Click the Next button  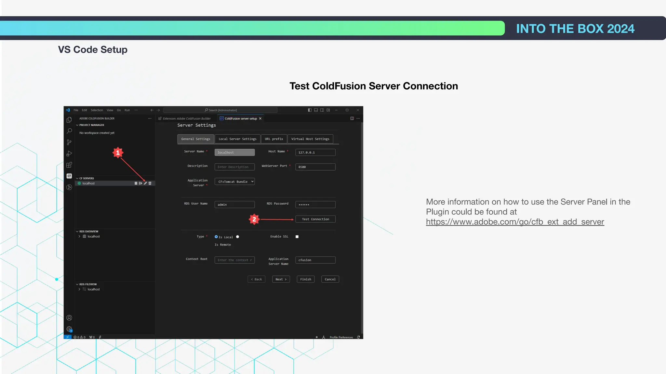tap(281, 279)
